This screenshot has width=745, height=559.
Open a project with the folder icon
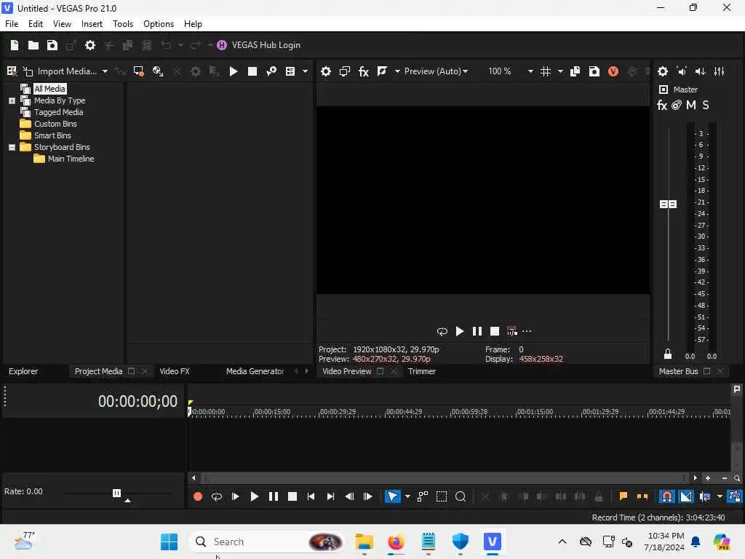(33, 45)
